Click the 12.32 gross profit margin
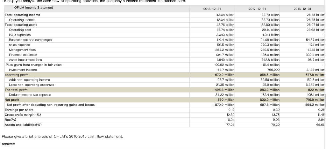Viewport: 326px width, 149px height. pos(230,115)
